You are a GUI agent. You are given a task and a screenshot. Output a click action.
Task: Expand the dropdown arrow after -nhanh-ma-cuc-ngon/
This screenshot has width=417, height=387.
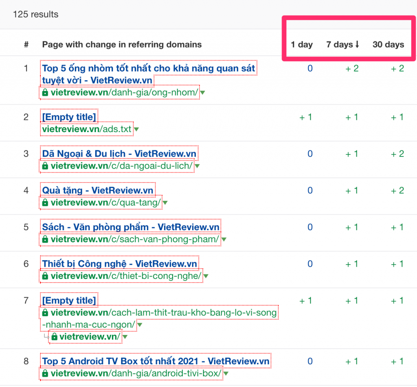[140, 325]
